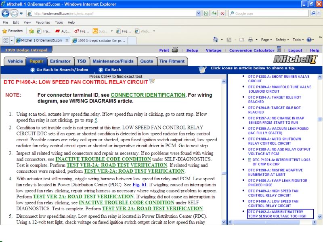The width and height of the screenshot is (323, 242).
Task: Click the Quick Tabs grid icon
Action: click(6, 40)
